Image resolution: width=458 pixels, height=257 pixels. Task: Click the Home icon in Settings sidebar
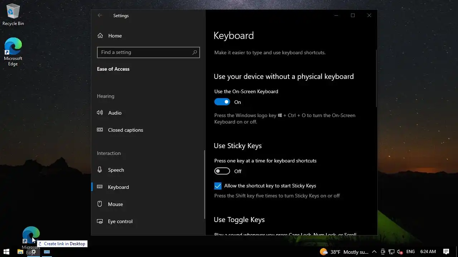coord(100,36)
